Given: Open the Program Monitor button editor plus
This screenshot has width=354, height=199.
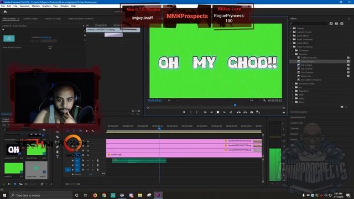Looking at the screenshot, I should [x=284, y=112].
